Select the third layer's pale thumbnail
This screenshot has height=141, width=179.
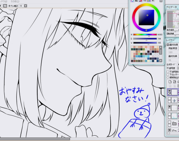coord(174,108)
